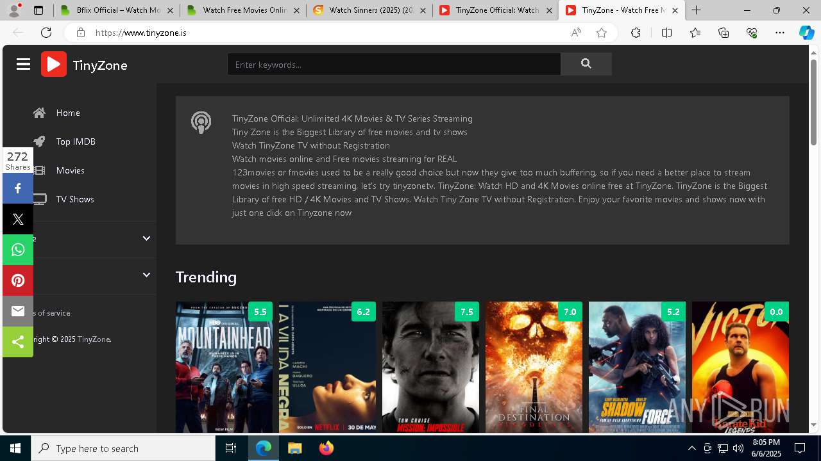Open the hamburger menu icon
This screenshot has width=821, height=461.
pyautogui.click(x=24, y=64)
